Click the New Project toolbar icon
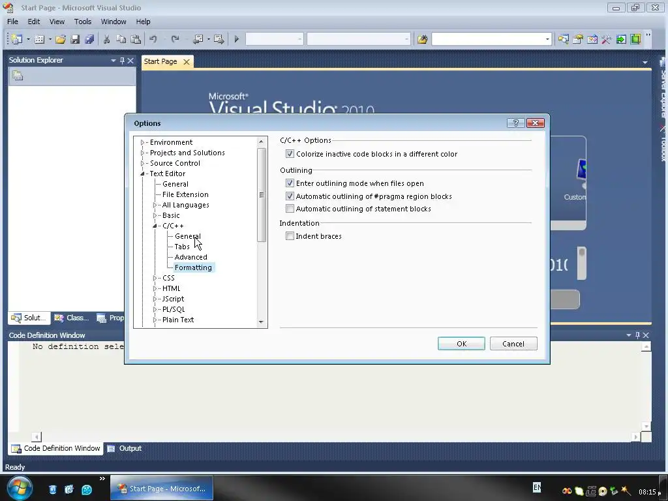Screen dimensions: 668x501 click(x=17, y=39)
